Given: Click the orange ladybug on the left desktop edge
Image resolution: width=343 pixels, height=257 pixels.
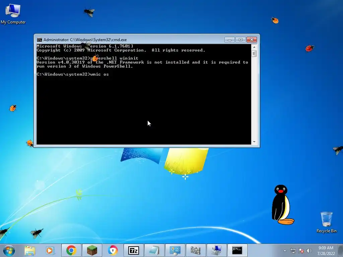Looking at the screenshot, I should click(13, 108).
